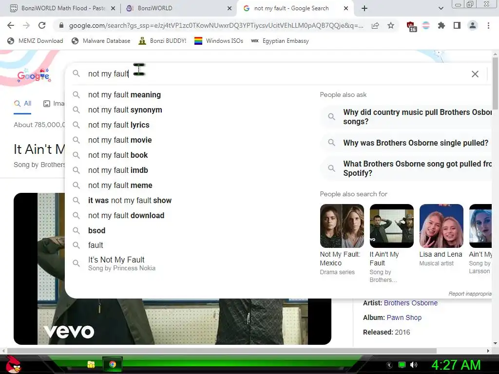Open Angry Birds start button
The height and width of the screenshot is (374, 499).
(x=13, y=364)
